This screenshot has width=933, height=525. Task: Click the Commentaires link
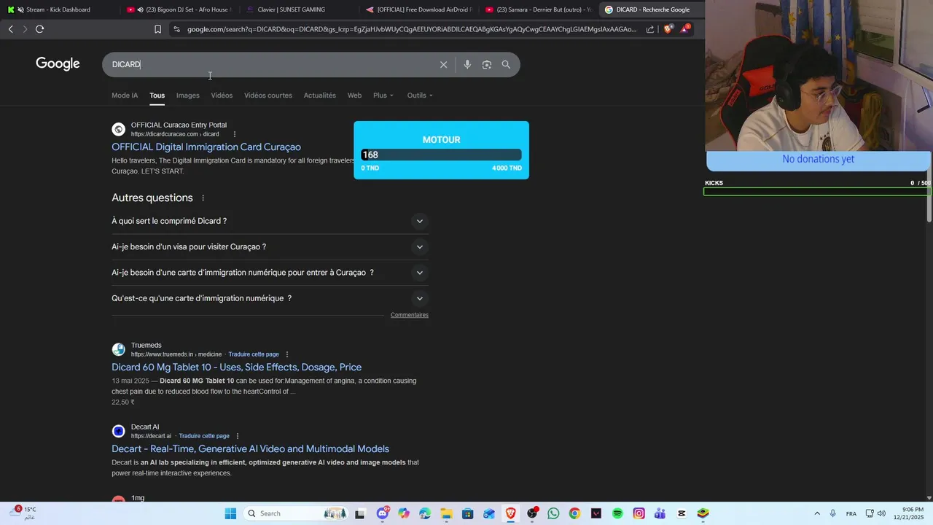[x=410, y=315]
